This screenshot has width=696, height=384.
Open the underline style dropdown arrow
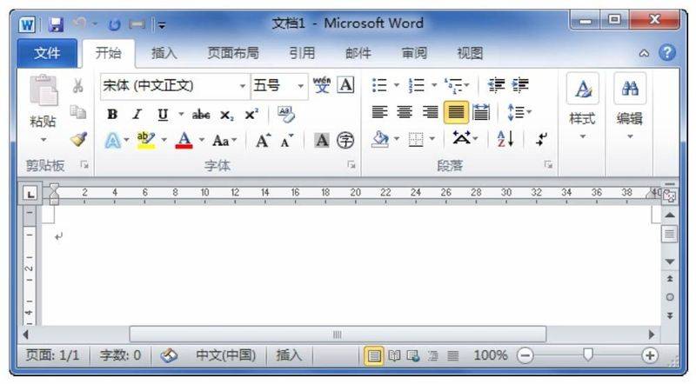click(x=181, y=115)
